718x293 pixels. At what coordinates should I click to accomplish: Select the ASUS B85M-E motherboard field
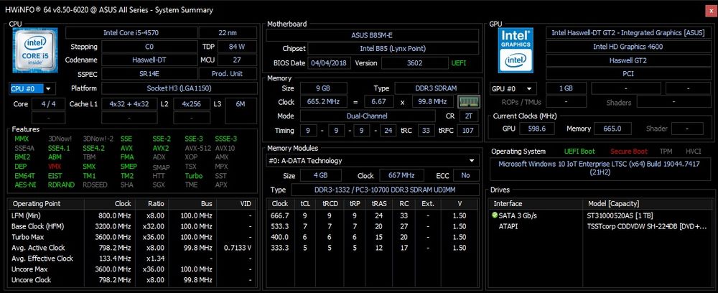[x=372, y=35]
